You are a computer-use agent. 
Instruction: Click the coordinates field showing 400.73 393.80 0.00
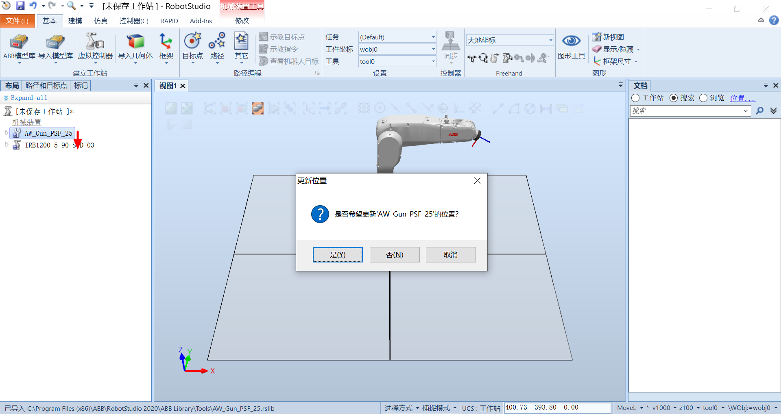pos(558,407)
